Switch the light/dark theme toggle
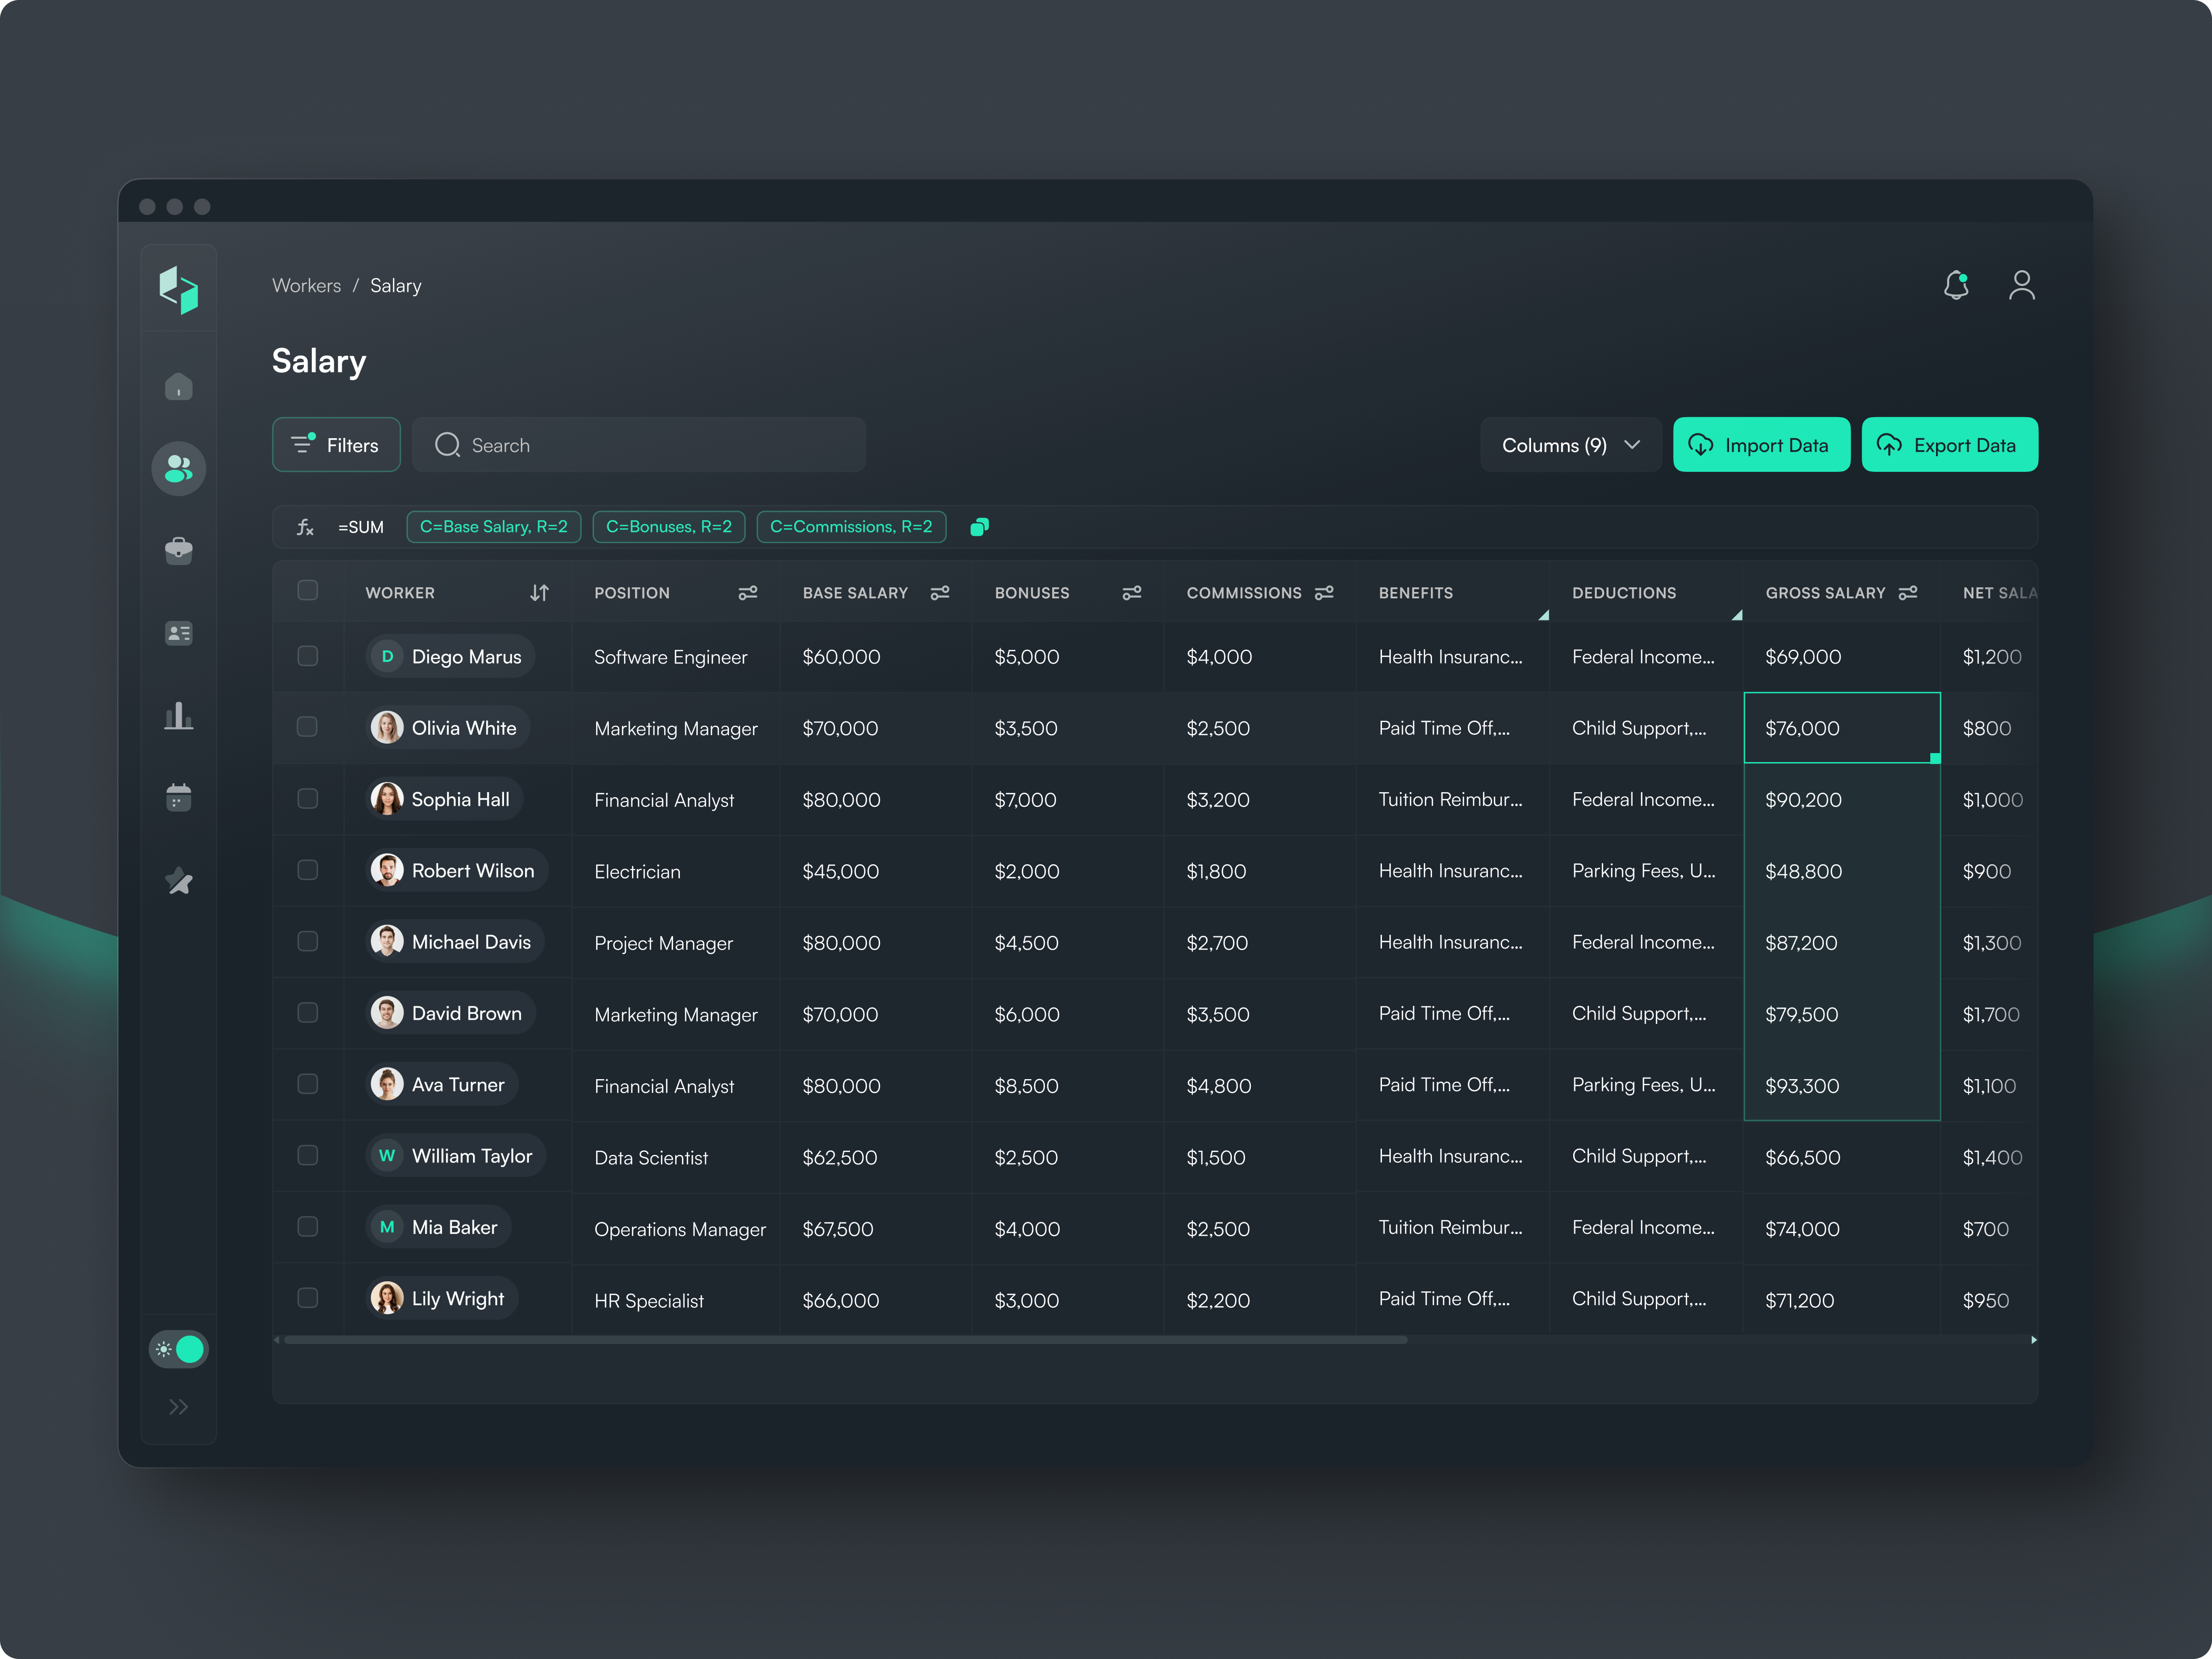 click(x=179, y=1349)
